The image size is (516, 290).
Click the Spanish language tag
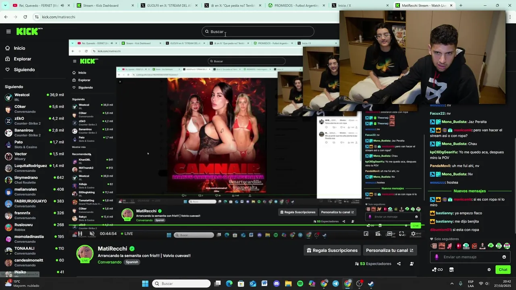coord(132,262)
